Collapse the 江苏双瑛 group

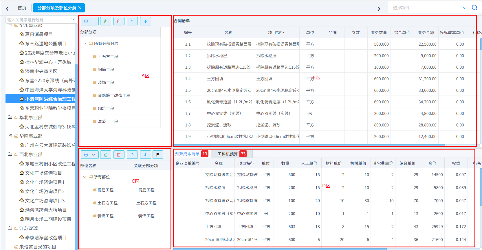(10, 228)
